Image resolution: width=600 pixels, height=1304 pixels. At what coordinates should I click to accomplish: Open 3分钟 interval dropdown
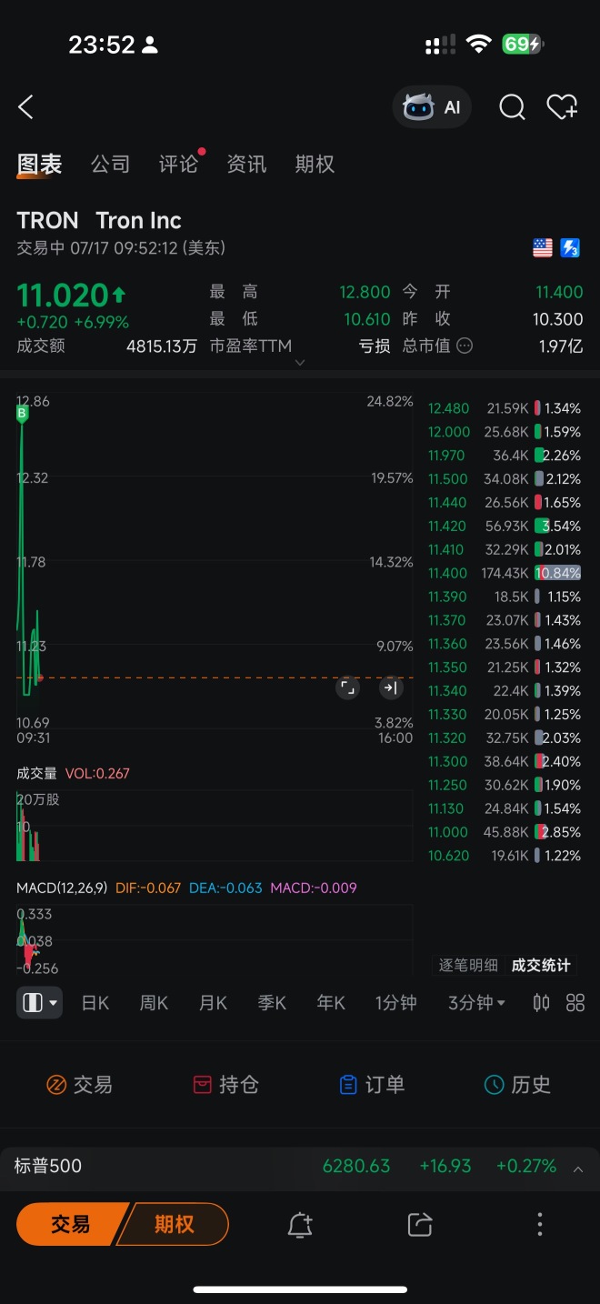click(x=476, y=1003)
